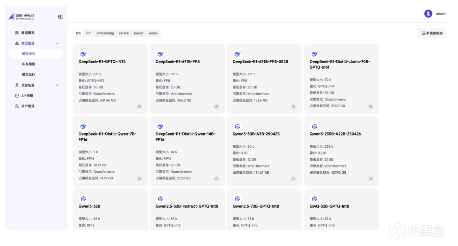This screenshot has height=246, width=458.
Task: Select the Qwen logo above Qwen2.5-72B-GPTQ-Int8
Action: (238, 199)
